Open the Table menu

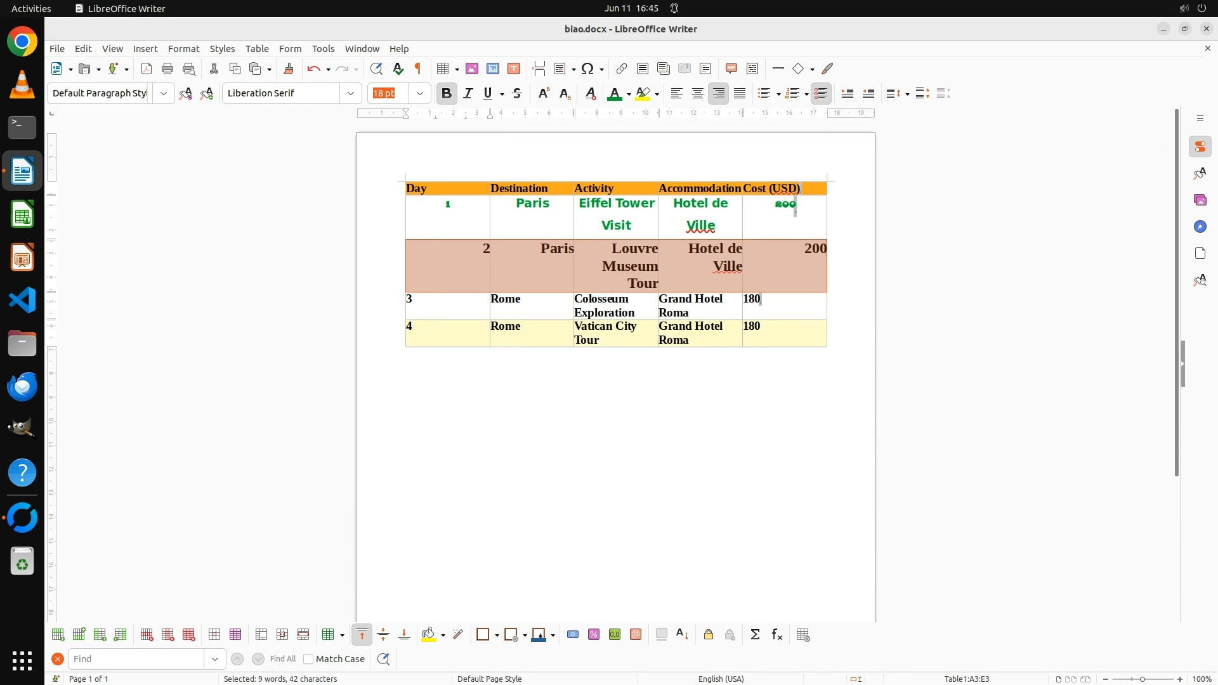point(257,48)
